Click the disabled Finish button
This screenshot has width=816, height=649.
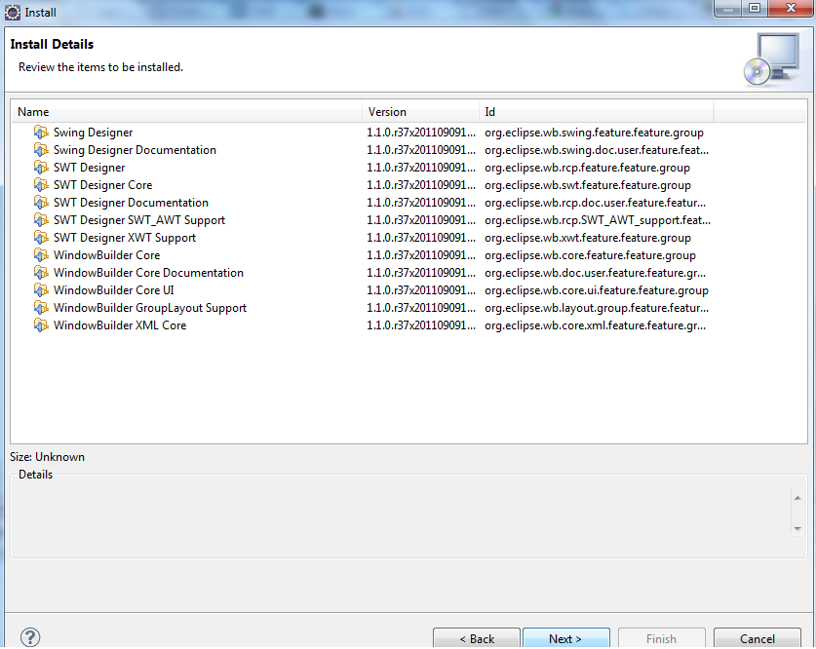pos(661,638)
